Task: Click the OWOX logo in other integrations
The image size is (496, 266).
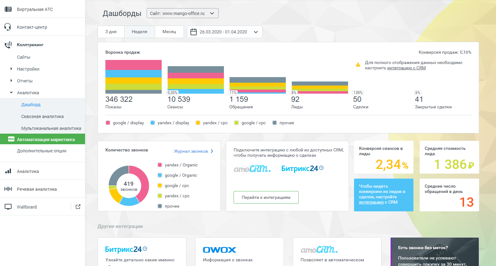Action: 220,250
